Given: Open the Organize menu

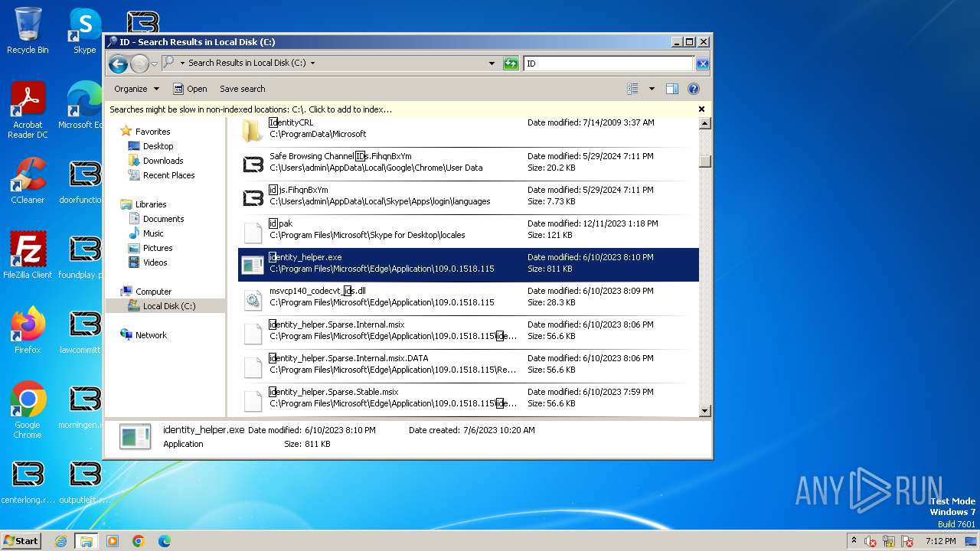Looking at the screenshot, I should pyautogui.click(x=137, y=89).
